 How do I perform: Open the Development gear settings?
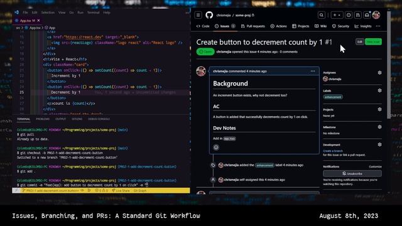(x=379, y=144)
